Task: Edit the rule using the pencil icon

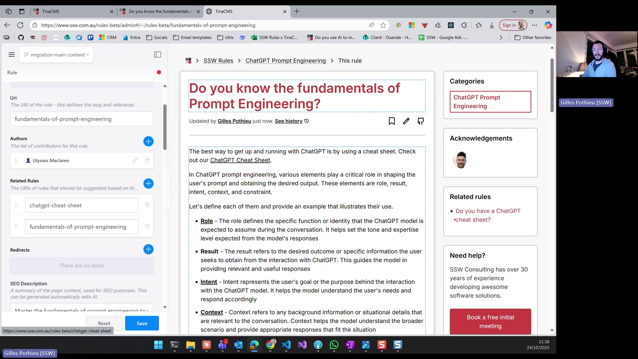Action: point(406,121)
